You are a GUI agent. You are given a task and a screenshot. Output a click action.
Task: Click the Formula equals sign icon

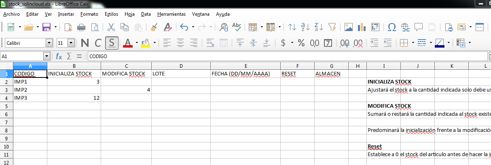[x=79, y=56]
